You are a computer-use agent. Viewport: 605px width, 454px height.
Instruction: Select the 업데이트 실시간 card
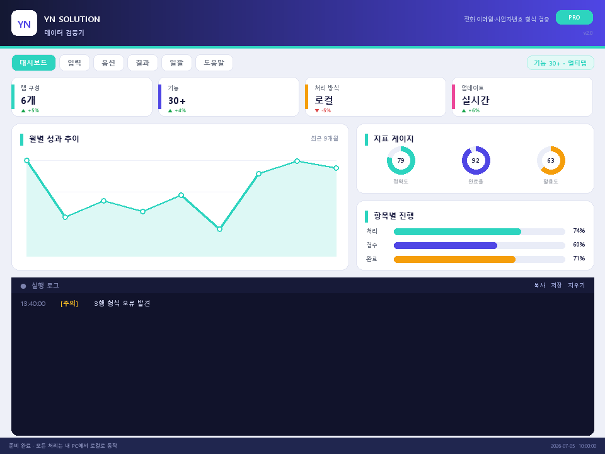point(522,97)
